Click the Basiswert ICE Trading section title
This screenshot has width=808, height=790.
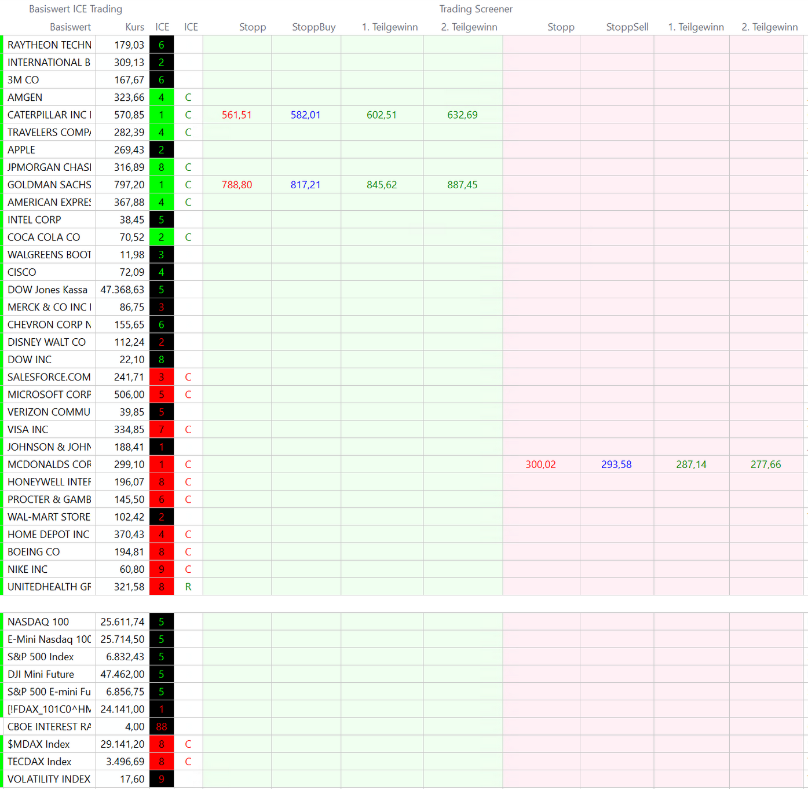click(x=75, y=9)
